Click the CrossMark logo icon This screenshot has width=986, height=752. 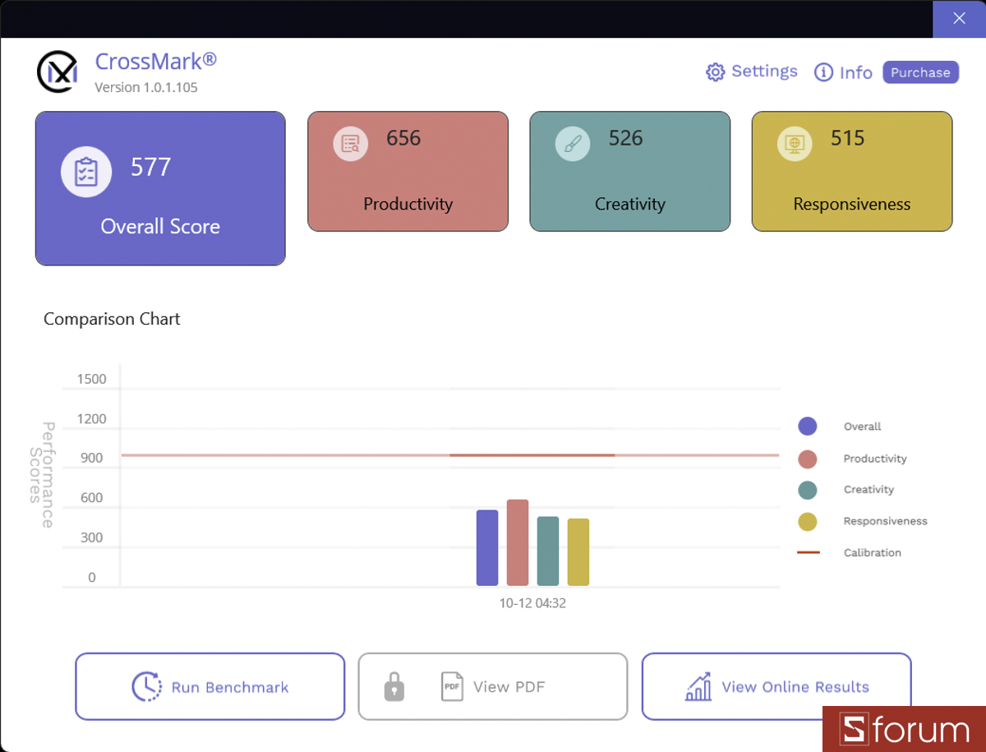58,72
